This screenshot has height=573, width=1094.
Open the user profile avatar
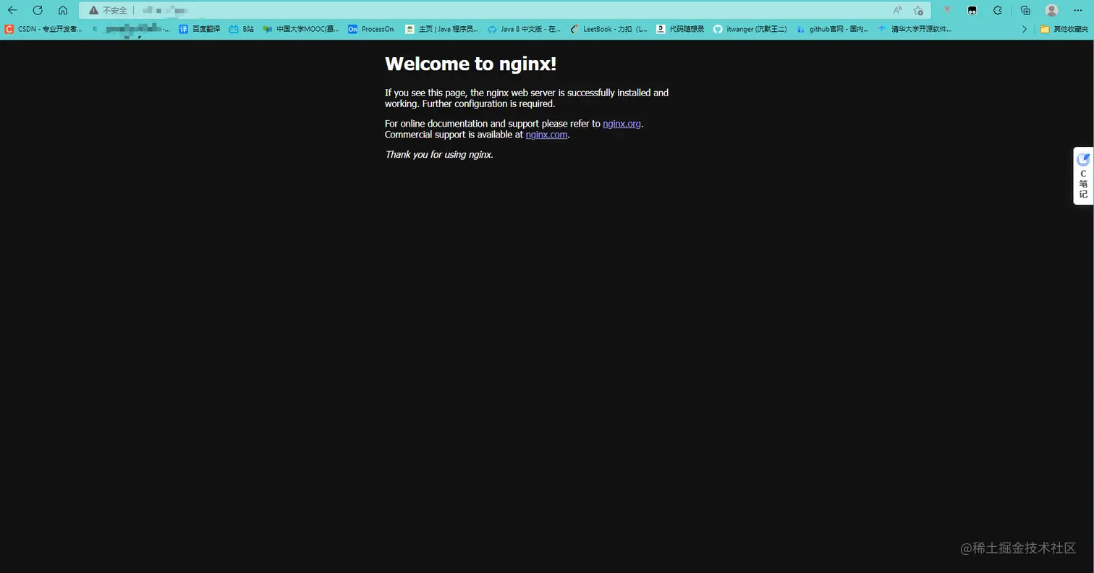point(1052,10)
